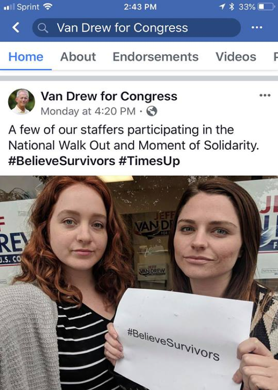The width and height of the screenshot is (278, 390).
Task: Tap the location arrow status icon
Action: coord(222,7)
